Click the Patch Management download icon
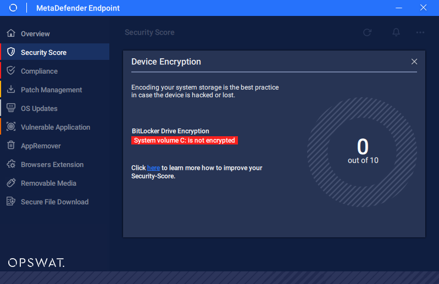Screen dimensions: 439x284 [x=11, y=89]
